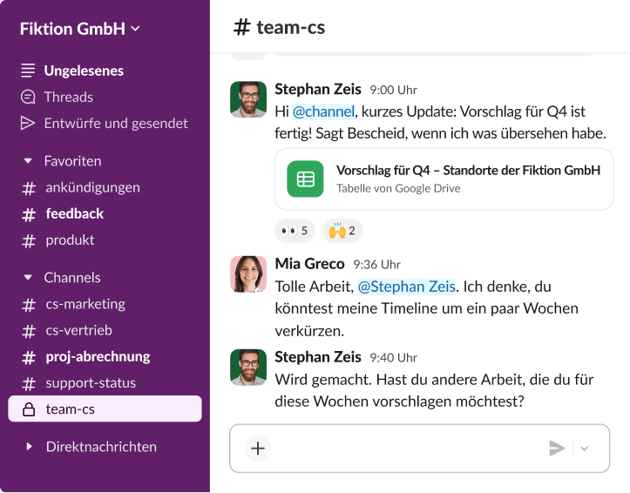Open the send options dropdown chevron
Screen dimensions: 630x493
(x=585, y=449)
